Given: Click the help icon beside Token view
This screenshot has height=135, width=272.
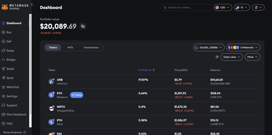Looking at the screenshot, I should pos(217,57).
